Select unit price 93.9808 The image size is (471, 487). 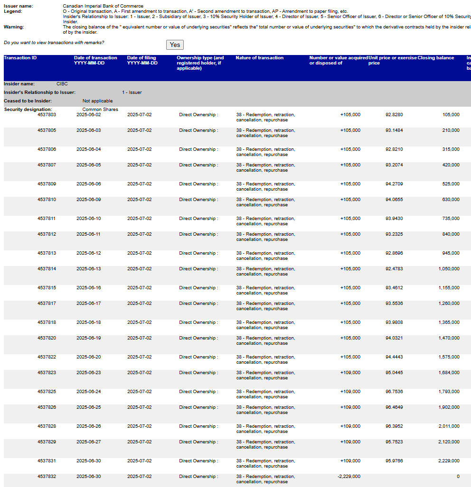pyautogui.click(x=394, y=322)
